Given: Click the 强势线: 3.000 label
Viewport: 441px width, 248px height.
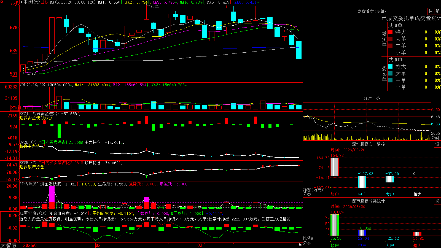Looking at the screenshot, I should (143, 184).
